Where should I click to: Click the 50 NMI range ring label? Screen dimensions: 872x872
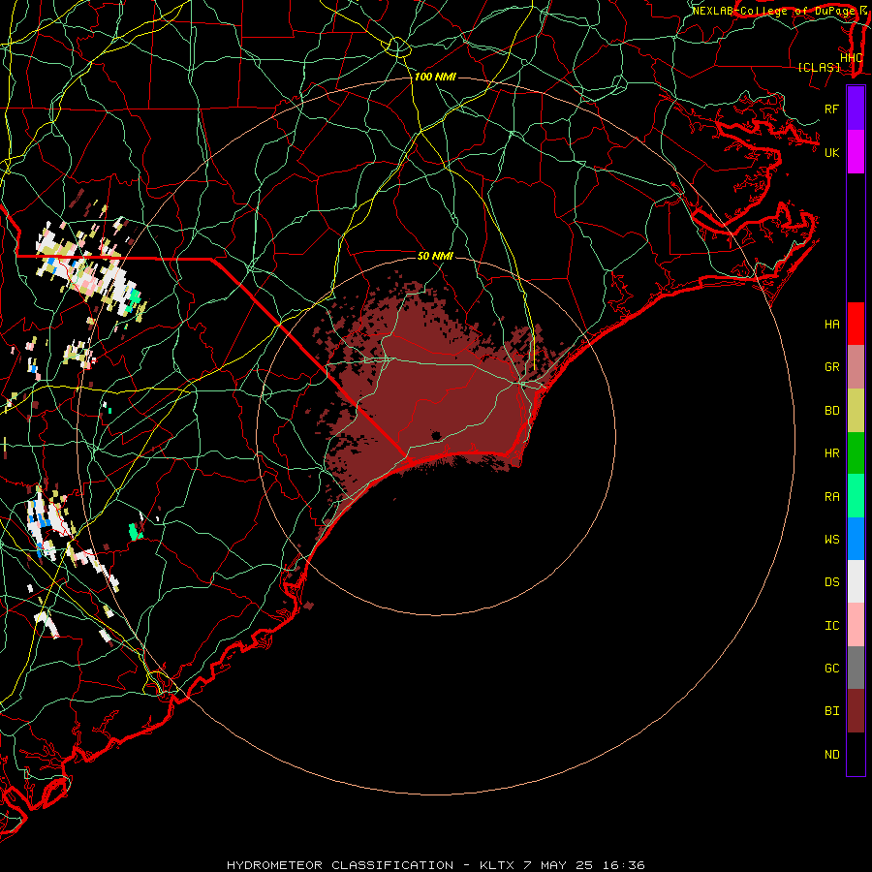(x=435, y=256)
